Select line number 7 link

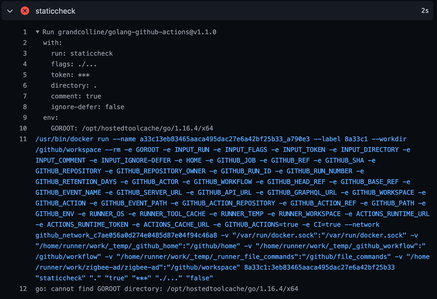coord(25,96)
